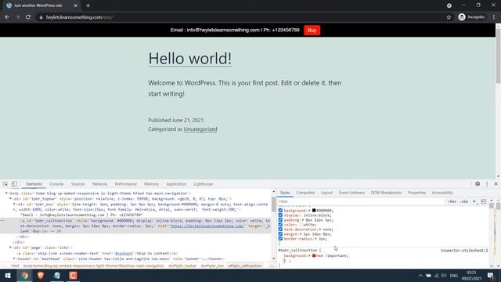501x282 pixels.
Task: Switch to the Console tab
Action: coord(56,184)
